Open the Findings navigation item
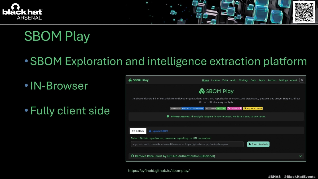Image resolution: width=318 pixels, height=179 pixels. point(244,80)
